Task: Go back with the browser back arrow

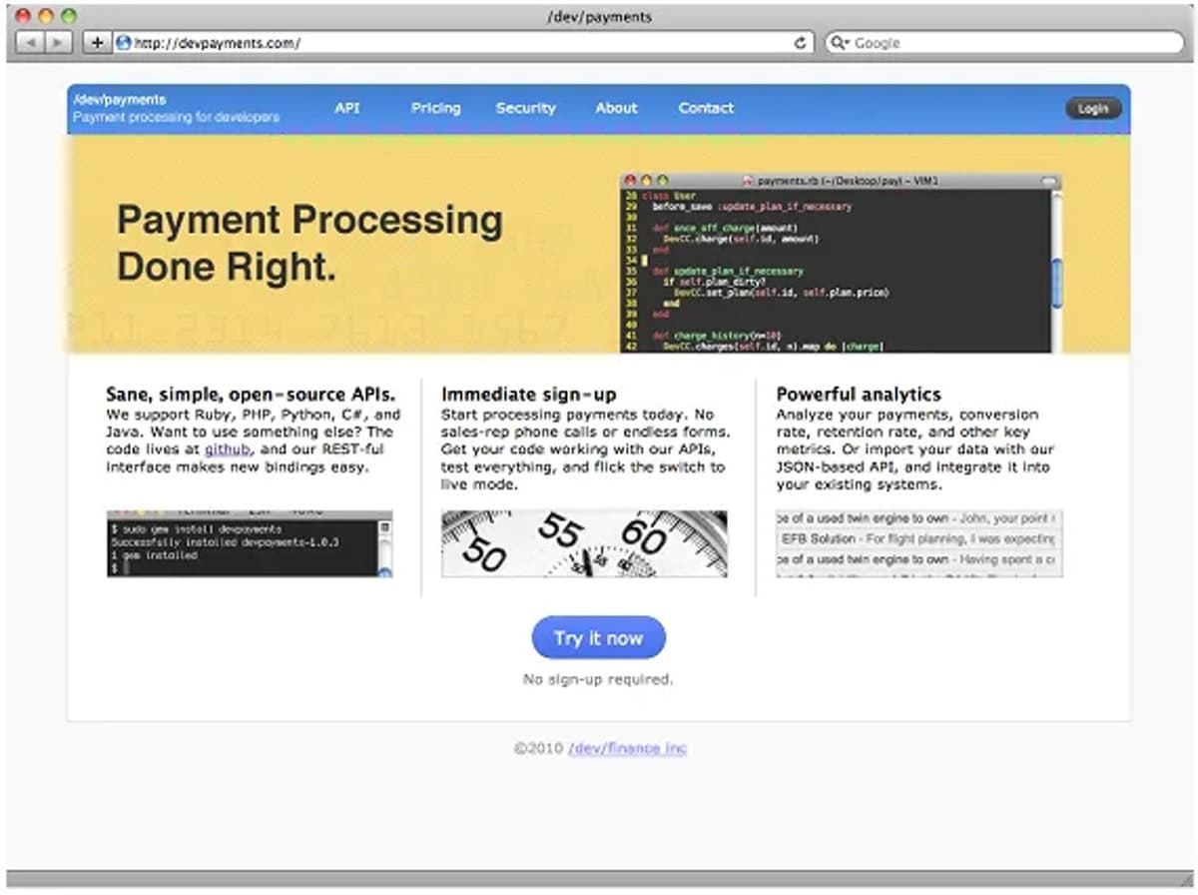Action: coord(31,43)
